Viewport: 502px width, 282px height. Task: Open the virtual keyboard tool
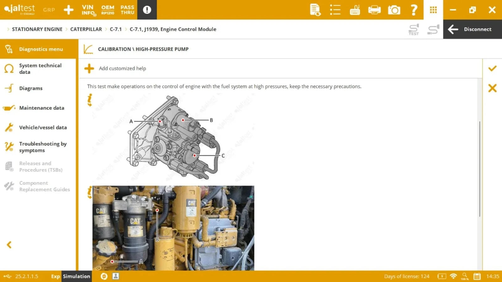coord(354,10)
